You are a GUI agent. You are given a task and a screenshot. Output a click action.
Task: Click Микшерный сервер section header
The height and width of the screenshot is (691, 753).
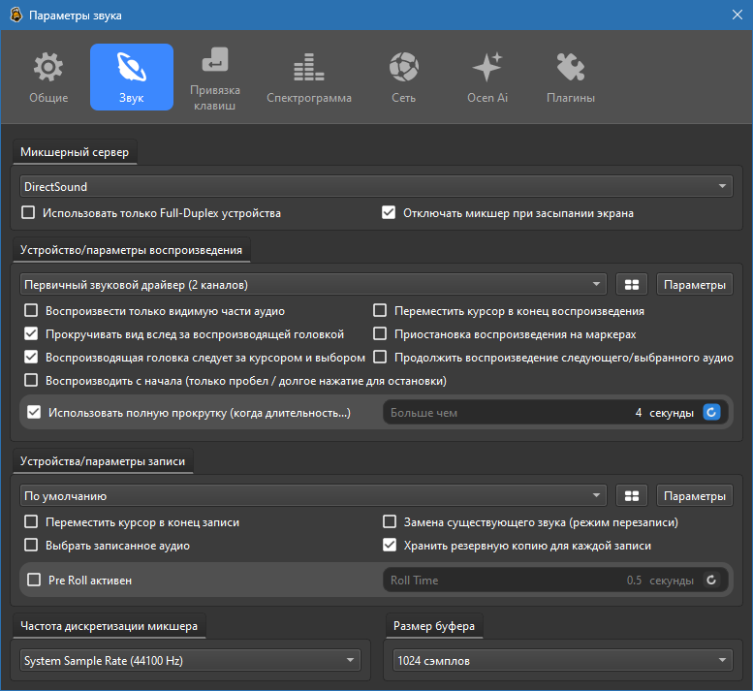[75, 152]
